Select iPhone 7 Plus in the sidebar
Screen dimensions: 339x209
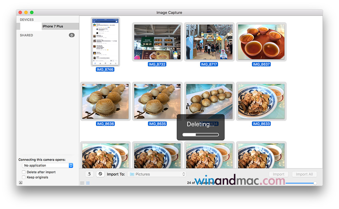(53, 26)
